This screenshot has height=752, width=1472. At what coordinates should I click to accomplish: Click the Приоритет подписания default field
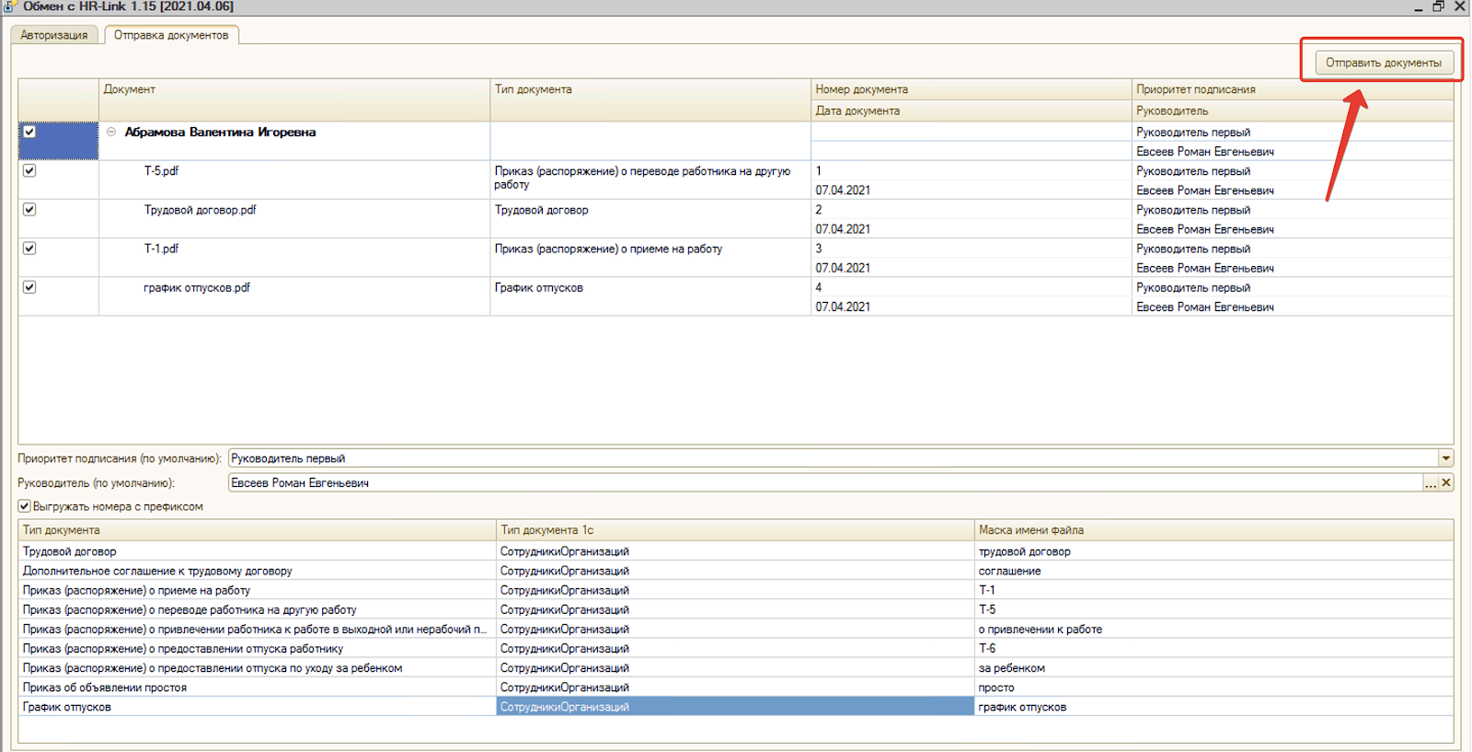click(834, 458)
